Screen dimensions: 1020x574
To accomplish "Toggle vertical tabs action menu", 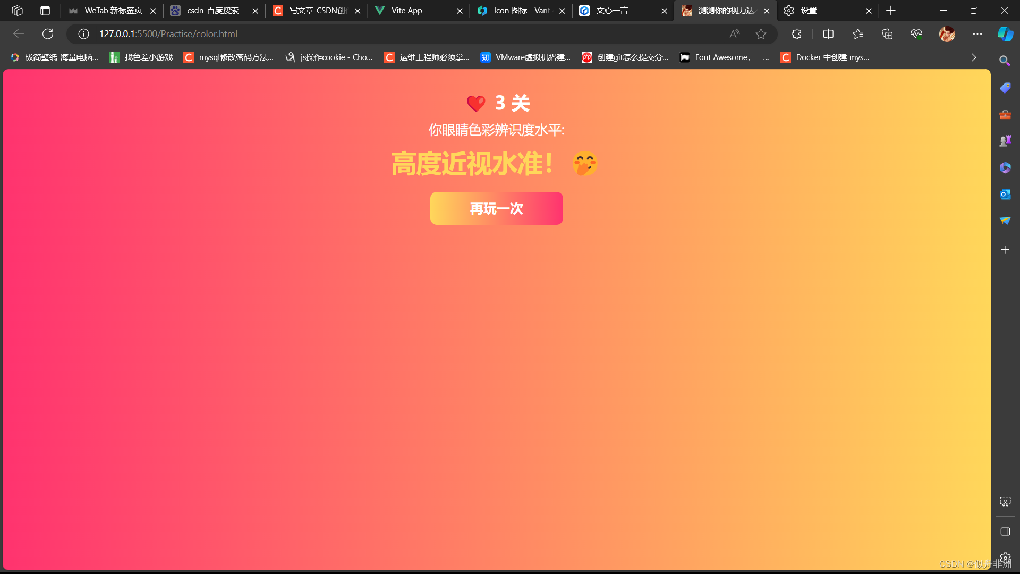I will (45, 11).
